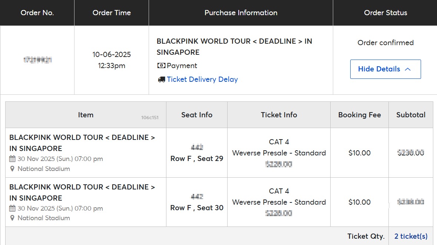Viewport: 437px width, 245px height.
Task: Select the Order Time column header
Action: click(x=112, y=13)
